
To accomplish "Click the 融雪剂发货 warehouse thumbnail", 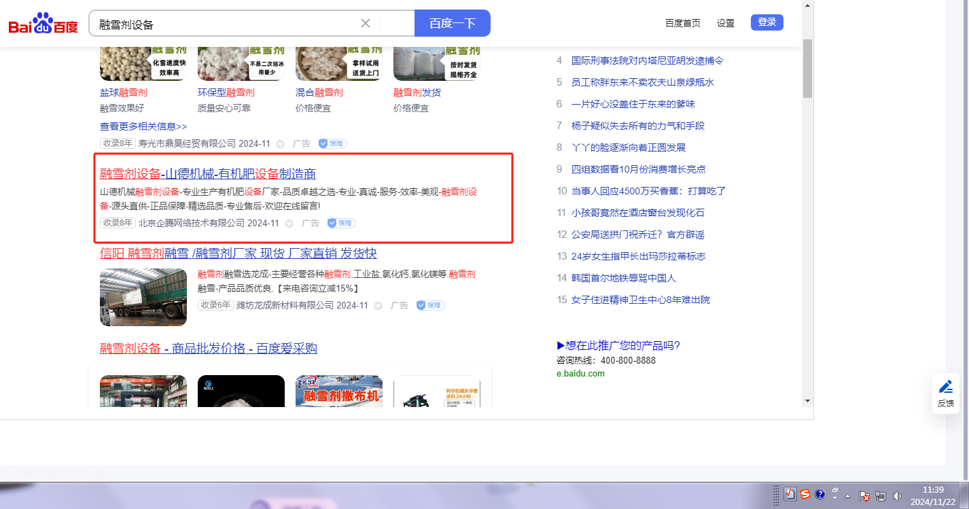I will point(437,63).
